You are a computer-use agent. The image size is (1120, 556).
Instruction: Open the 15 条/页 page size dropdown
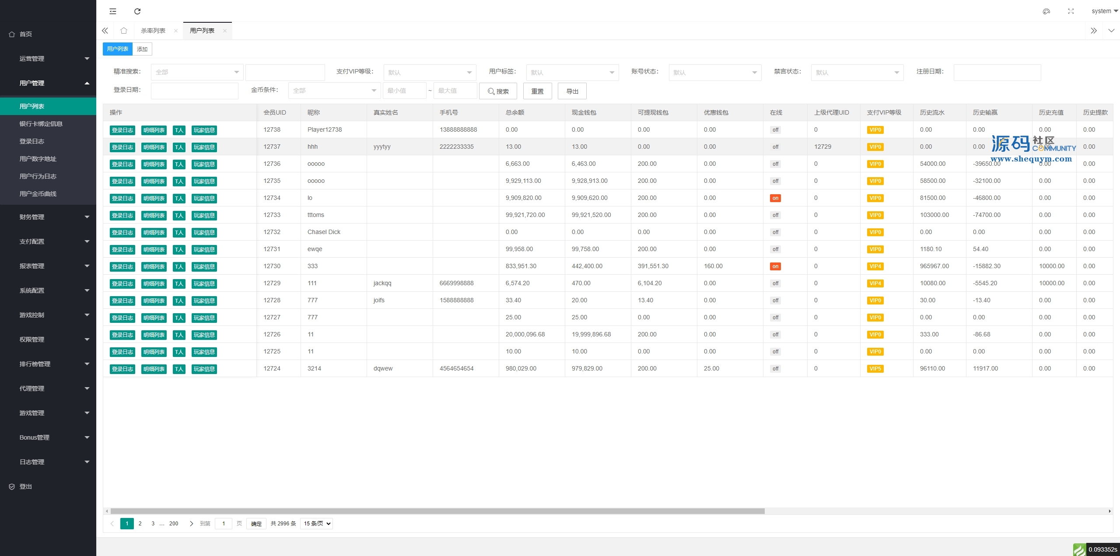point(316,524)
